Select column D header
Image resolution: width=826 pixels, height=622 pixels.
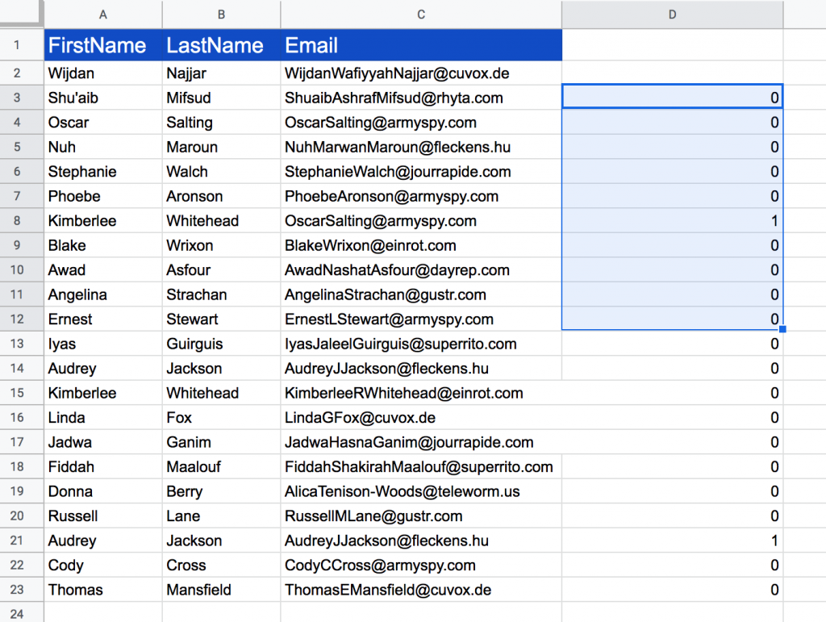pos(672,15)
